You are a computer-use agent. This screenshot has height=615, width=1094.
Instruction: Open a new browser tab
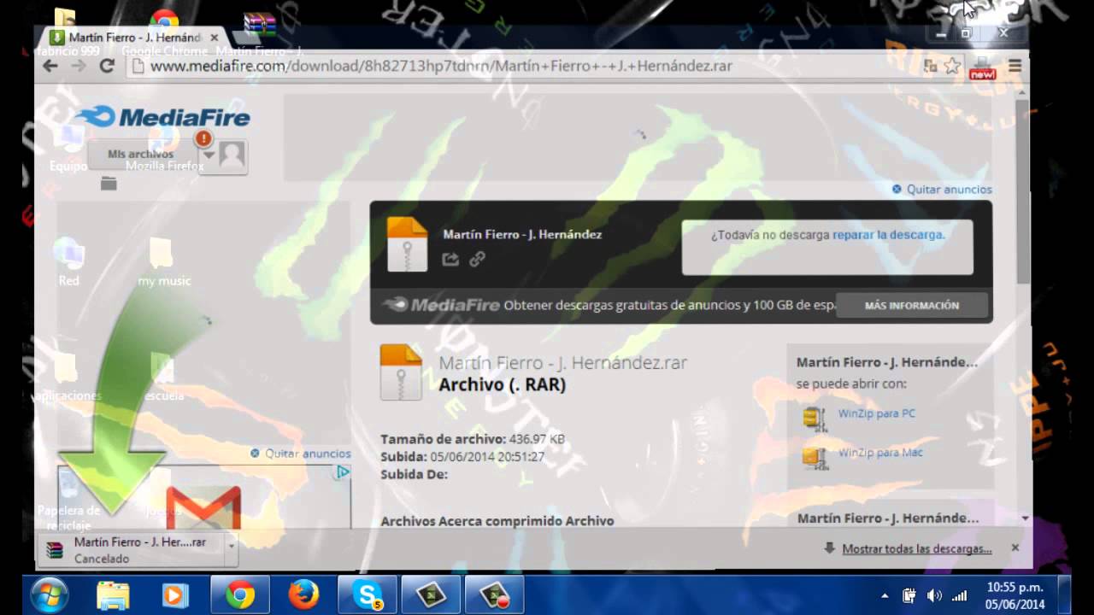[246, 38]
